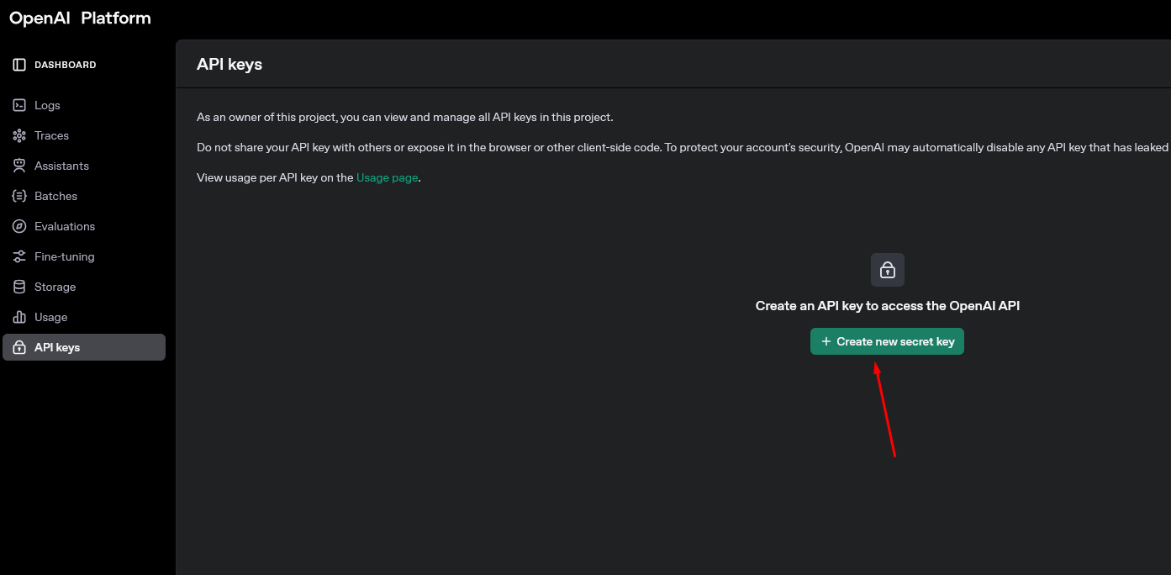
Task: Click the Batches braces icon
Action: pos(19,196)
